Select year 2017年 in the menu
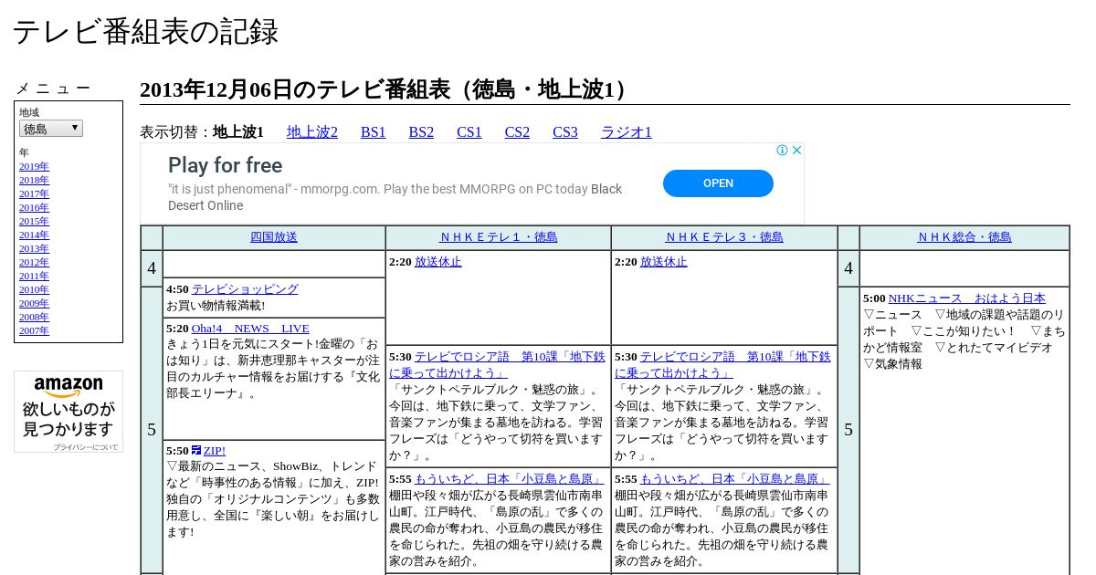Screen dimensions: 1096x575 pyautogui.click(x=34, y=193)
